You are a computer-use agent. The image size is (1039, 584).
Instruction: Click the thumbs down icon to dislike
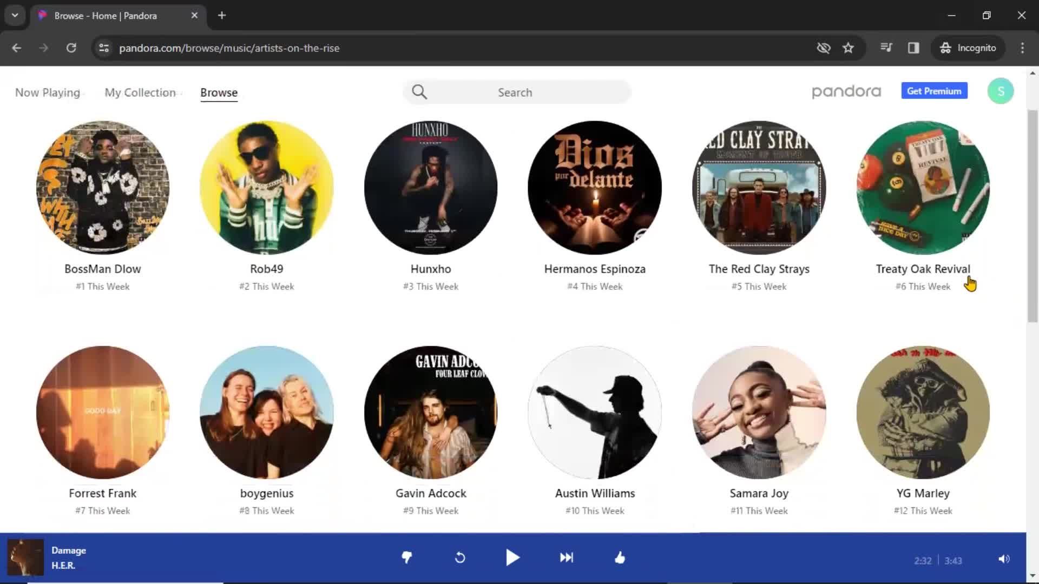(407, 558)
